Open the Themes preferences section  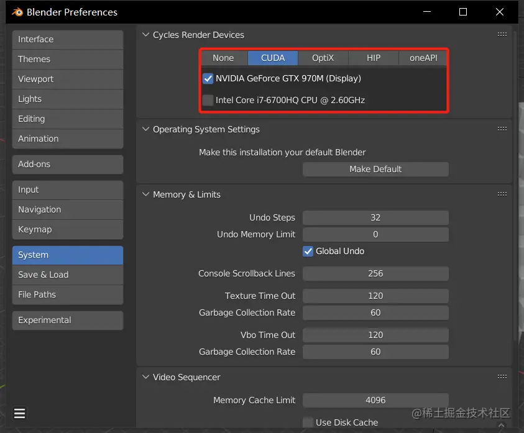click(x=68, y=60)
